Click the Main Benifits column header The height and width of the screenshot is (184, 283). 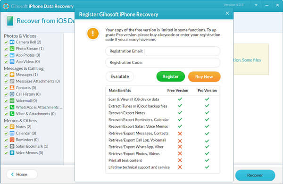tap(120, 91)
